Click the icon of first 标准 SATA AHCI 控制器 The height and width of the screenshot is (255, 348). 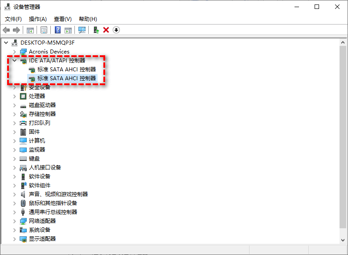tap(32, 70)
